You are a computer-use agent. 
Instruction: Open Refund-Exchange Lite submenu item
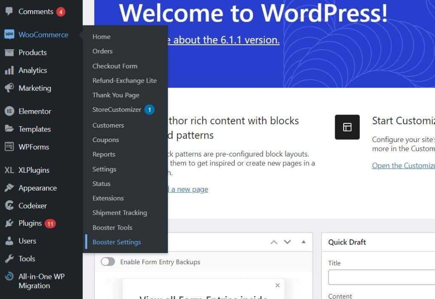(124, 80)
